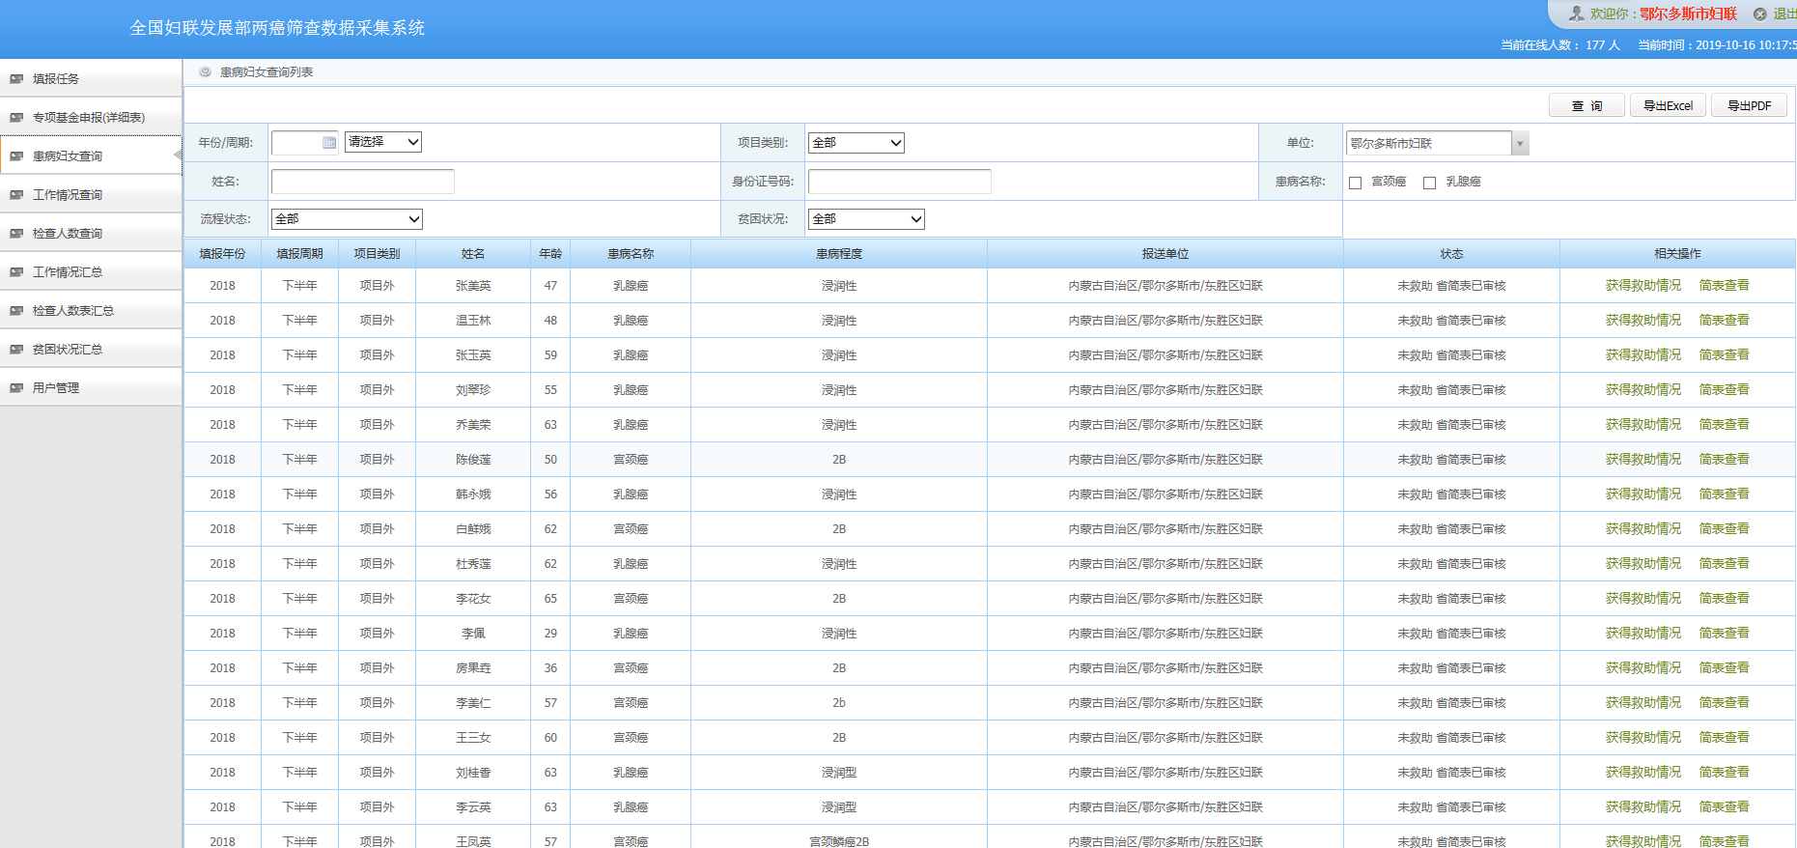This screenshot has height=848, width=1797.
Task: Open the 项目类别 dropdown
Action: (x=856, y=143)
